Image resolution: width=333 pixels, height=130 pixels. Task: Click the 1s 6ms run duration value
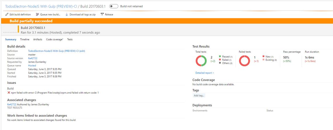point(310,57)
